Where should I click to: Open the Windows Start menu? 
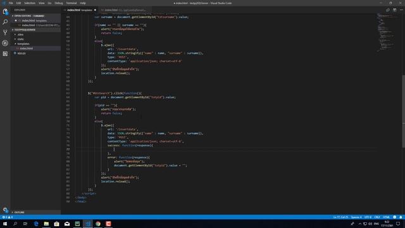pyautogui.click(x=5, y=224)
